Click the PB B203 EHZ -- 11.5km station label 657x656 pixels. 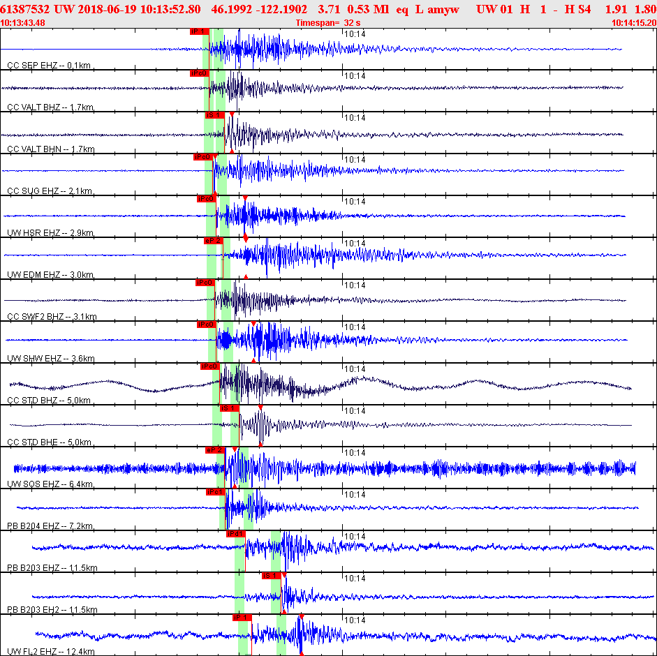[x=52, y=568]
